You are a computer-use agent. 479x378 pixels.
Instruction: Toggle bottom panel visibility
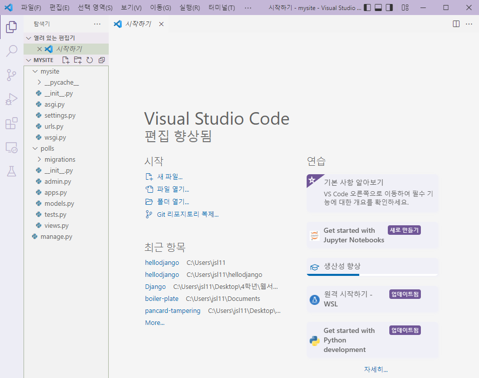tap(378, 8)
